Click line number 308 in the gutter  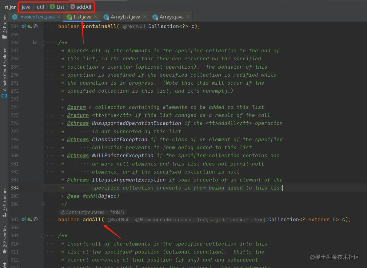(x=14, y=227)
